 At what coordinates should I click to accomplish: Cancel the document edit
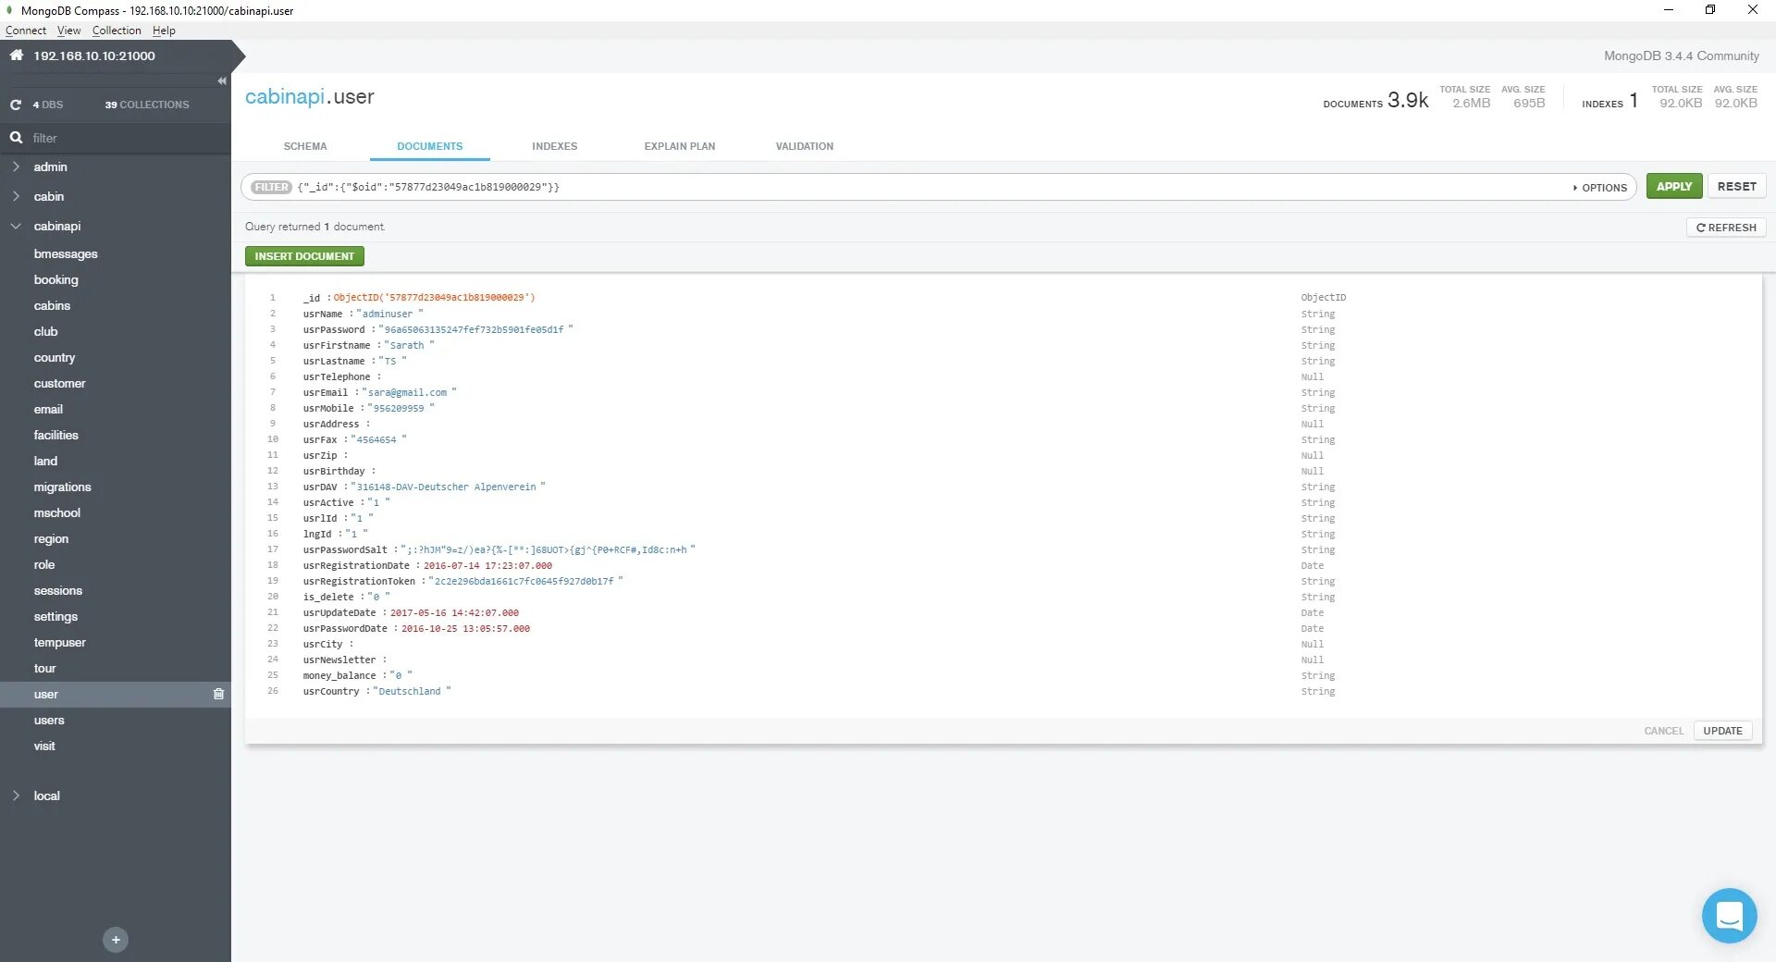[1664, 731]
